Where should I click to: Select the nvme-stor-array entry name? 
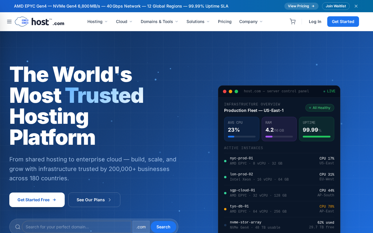[x=246, y=223]
